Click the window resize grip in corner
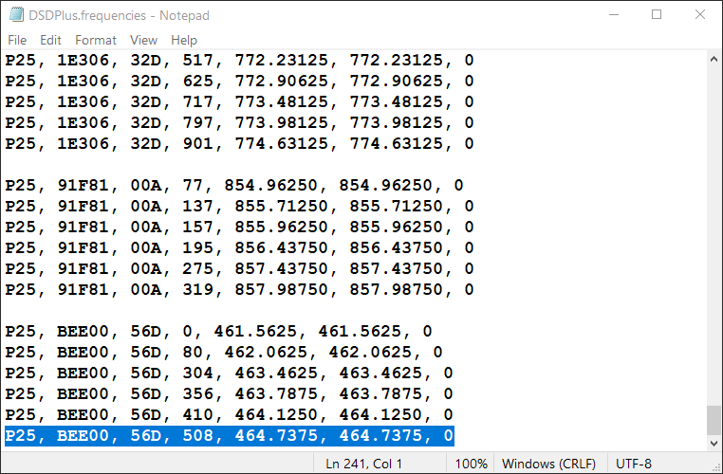 tap(716, 467)
